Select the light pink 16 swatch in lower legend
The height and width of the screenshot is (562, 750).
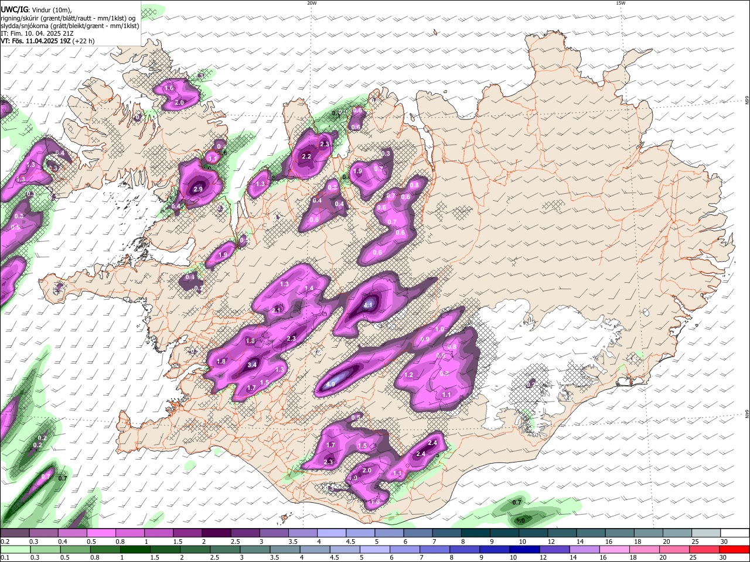click(x=614, y=549)
